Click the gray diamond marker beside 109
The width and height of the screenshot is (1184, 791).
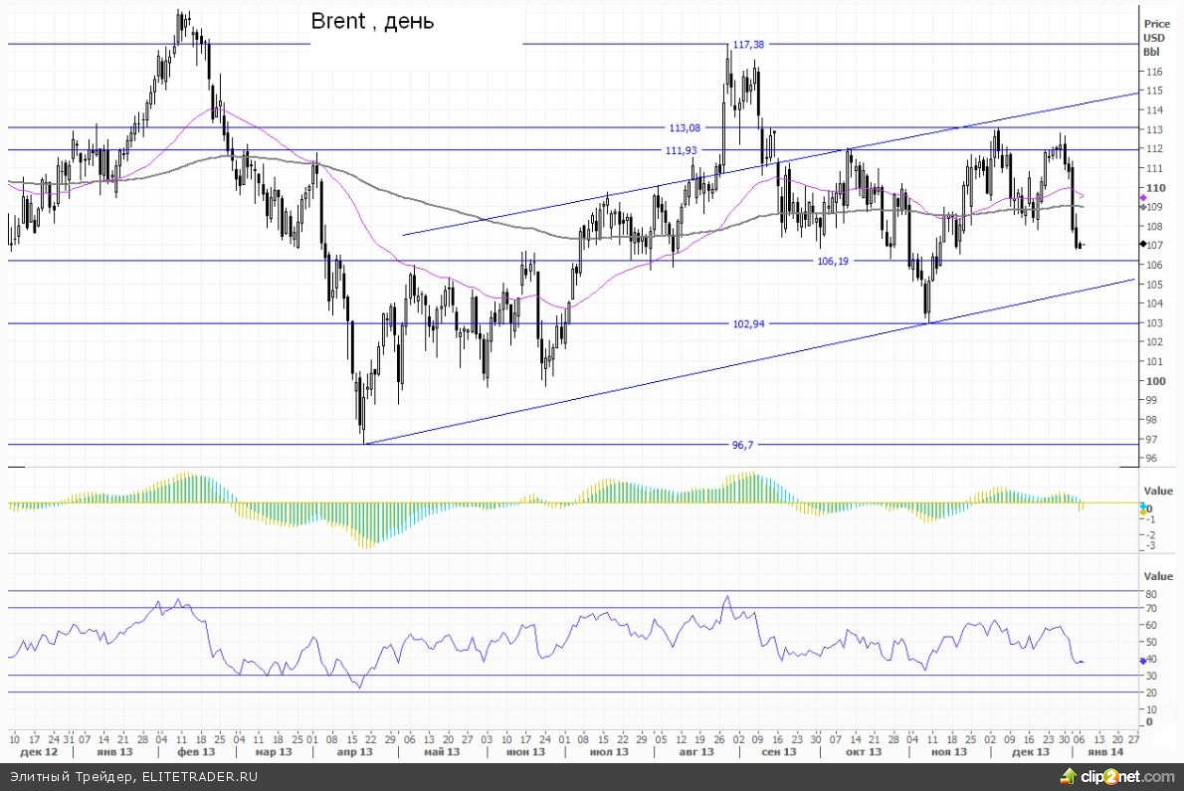[x=1143, y=207]
